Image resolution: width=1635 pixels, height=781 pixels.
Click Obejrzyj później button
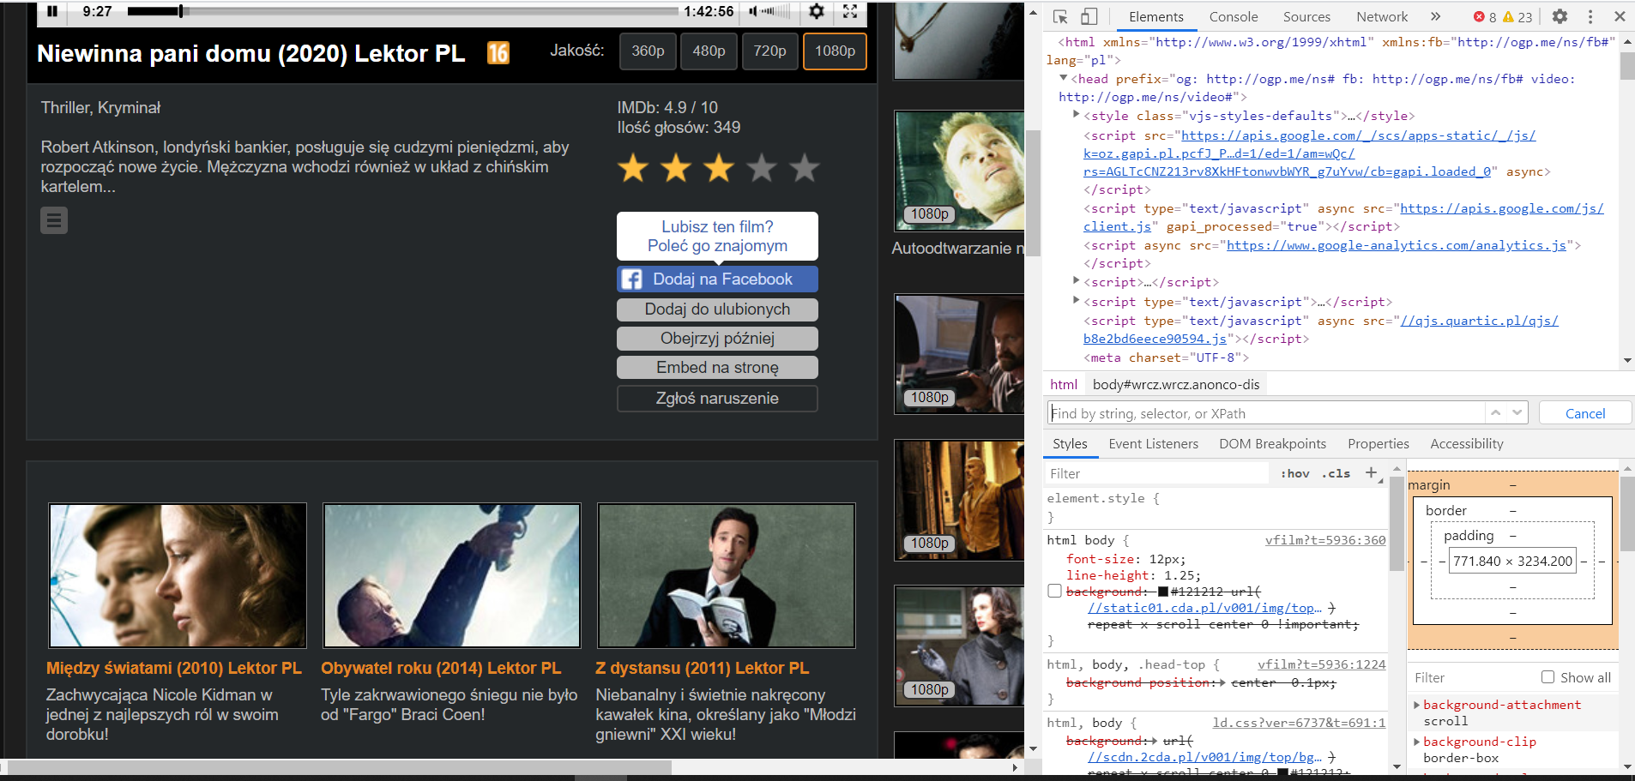[x=717, y=339]
